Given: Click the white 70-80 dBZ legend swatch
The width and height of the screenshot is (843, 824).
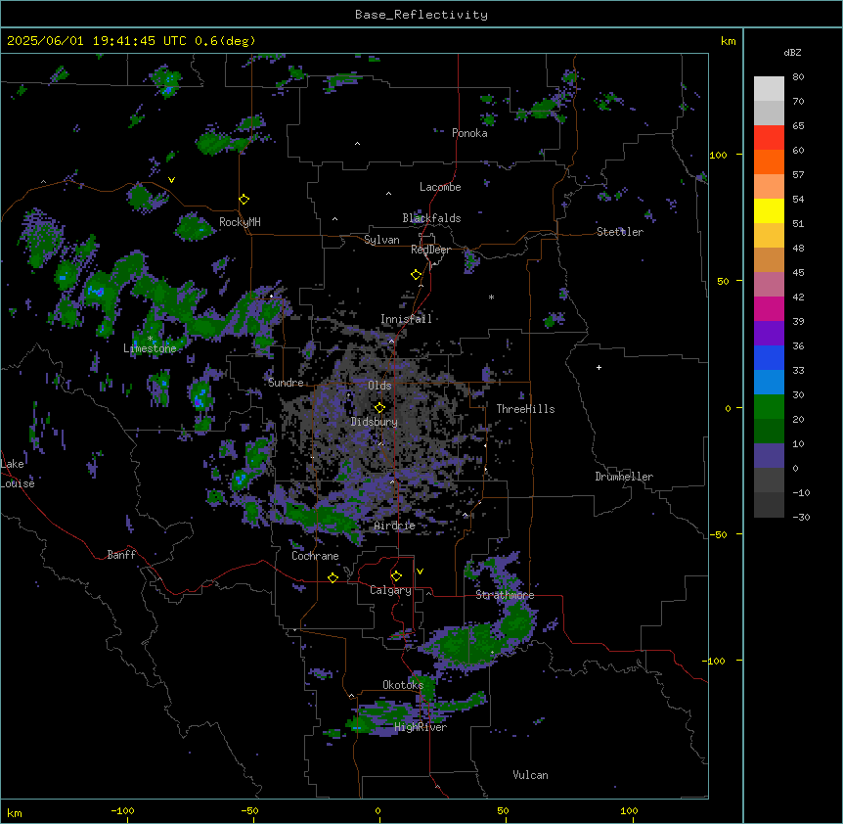Looking at the screenshot, I should (x=769, y=88).
